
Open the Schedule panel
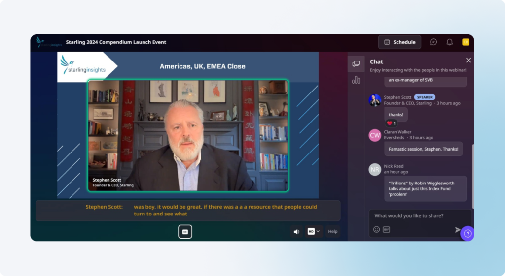(x=399, y=42)
